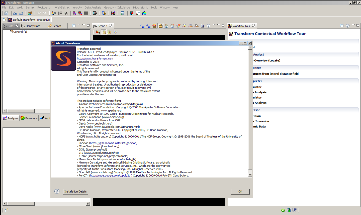This screenshot has height=215, width=361.
Task: Click the Undo arrow in toolbar
Action: (x=39, y=13)
